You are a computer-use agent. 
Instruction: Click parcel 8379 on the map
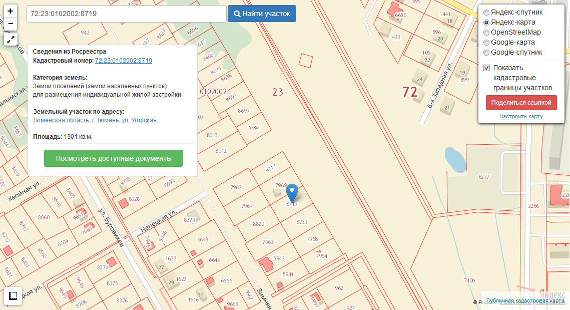[189, 220]
